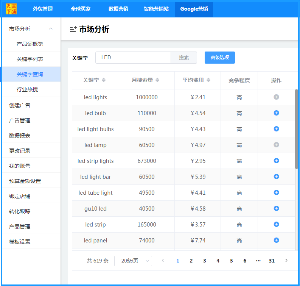This screenshot has width=300, height=286.
Task: Open 行业热搜 in the sidebar
Action: pyautogui.click(x=27, y=89)
